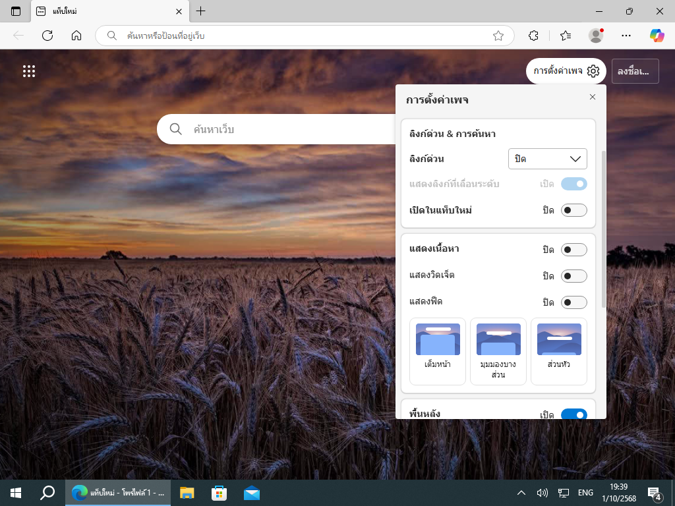Open Settings and more ellipsis menu
Screen dimensions: 675x506
click(626, 36)
